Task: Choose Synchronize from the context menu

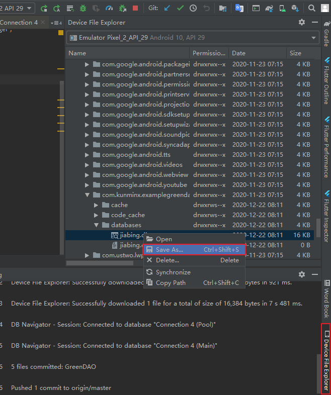Action: pyautogui.click(x=194, y=272)
